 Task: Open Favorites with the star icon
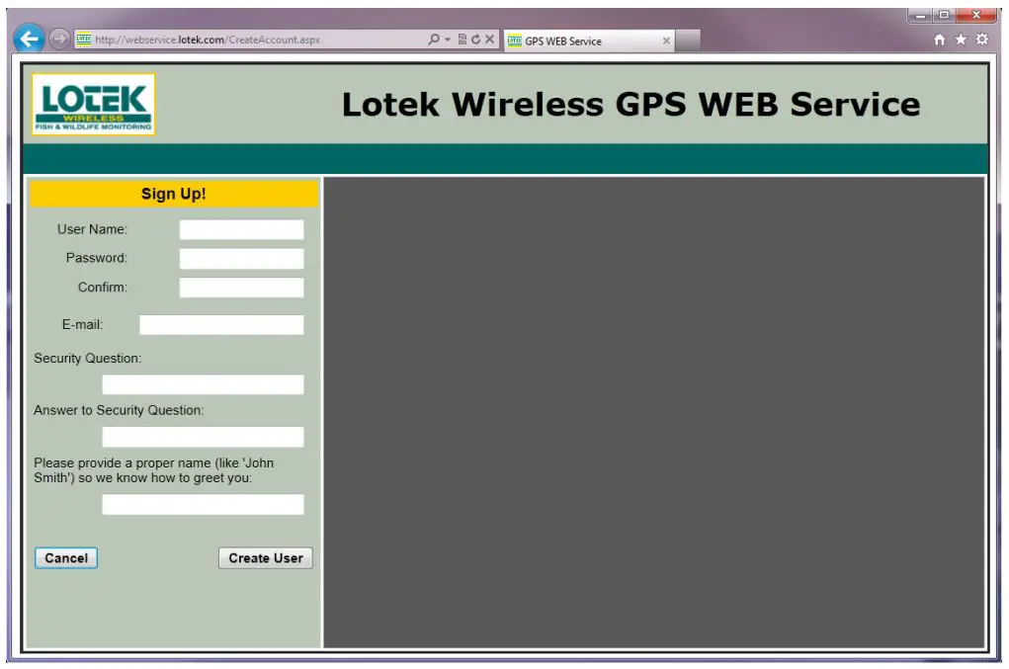[959, 40]
